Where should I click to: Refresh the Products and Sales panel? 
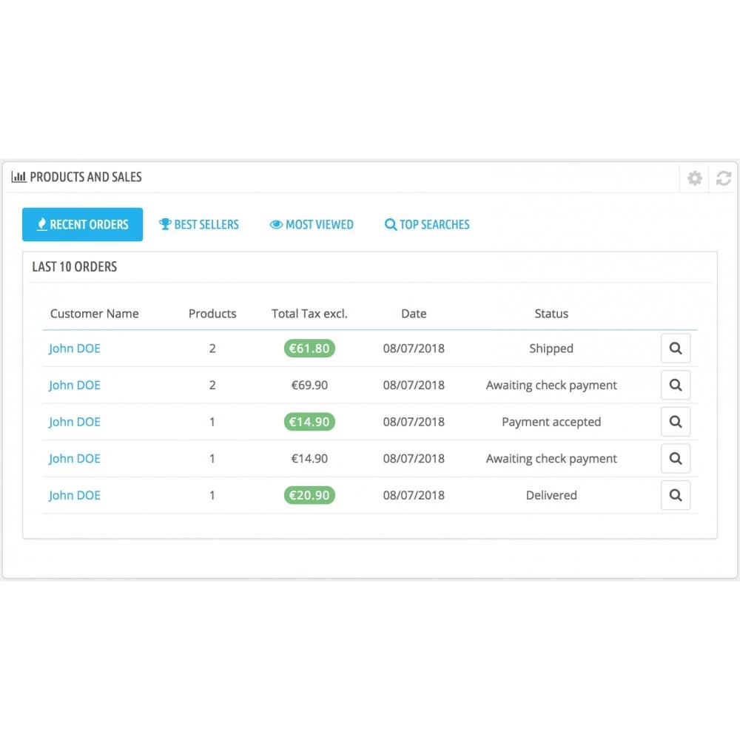[723, 178]
